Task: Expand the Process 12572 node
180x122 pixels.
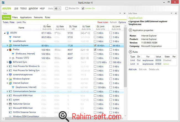Action: point(10,58)
